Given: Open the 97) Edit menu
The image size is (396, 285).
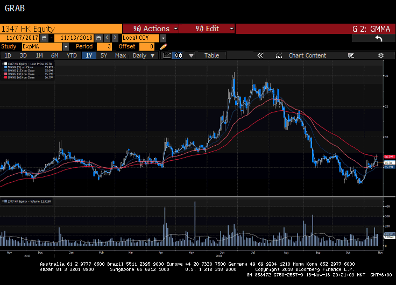Looking at the screenshot, I should pos(207,29).
